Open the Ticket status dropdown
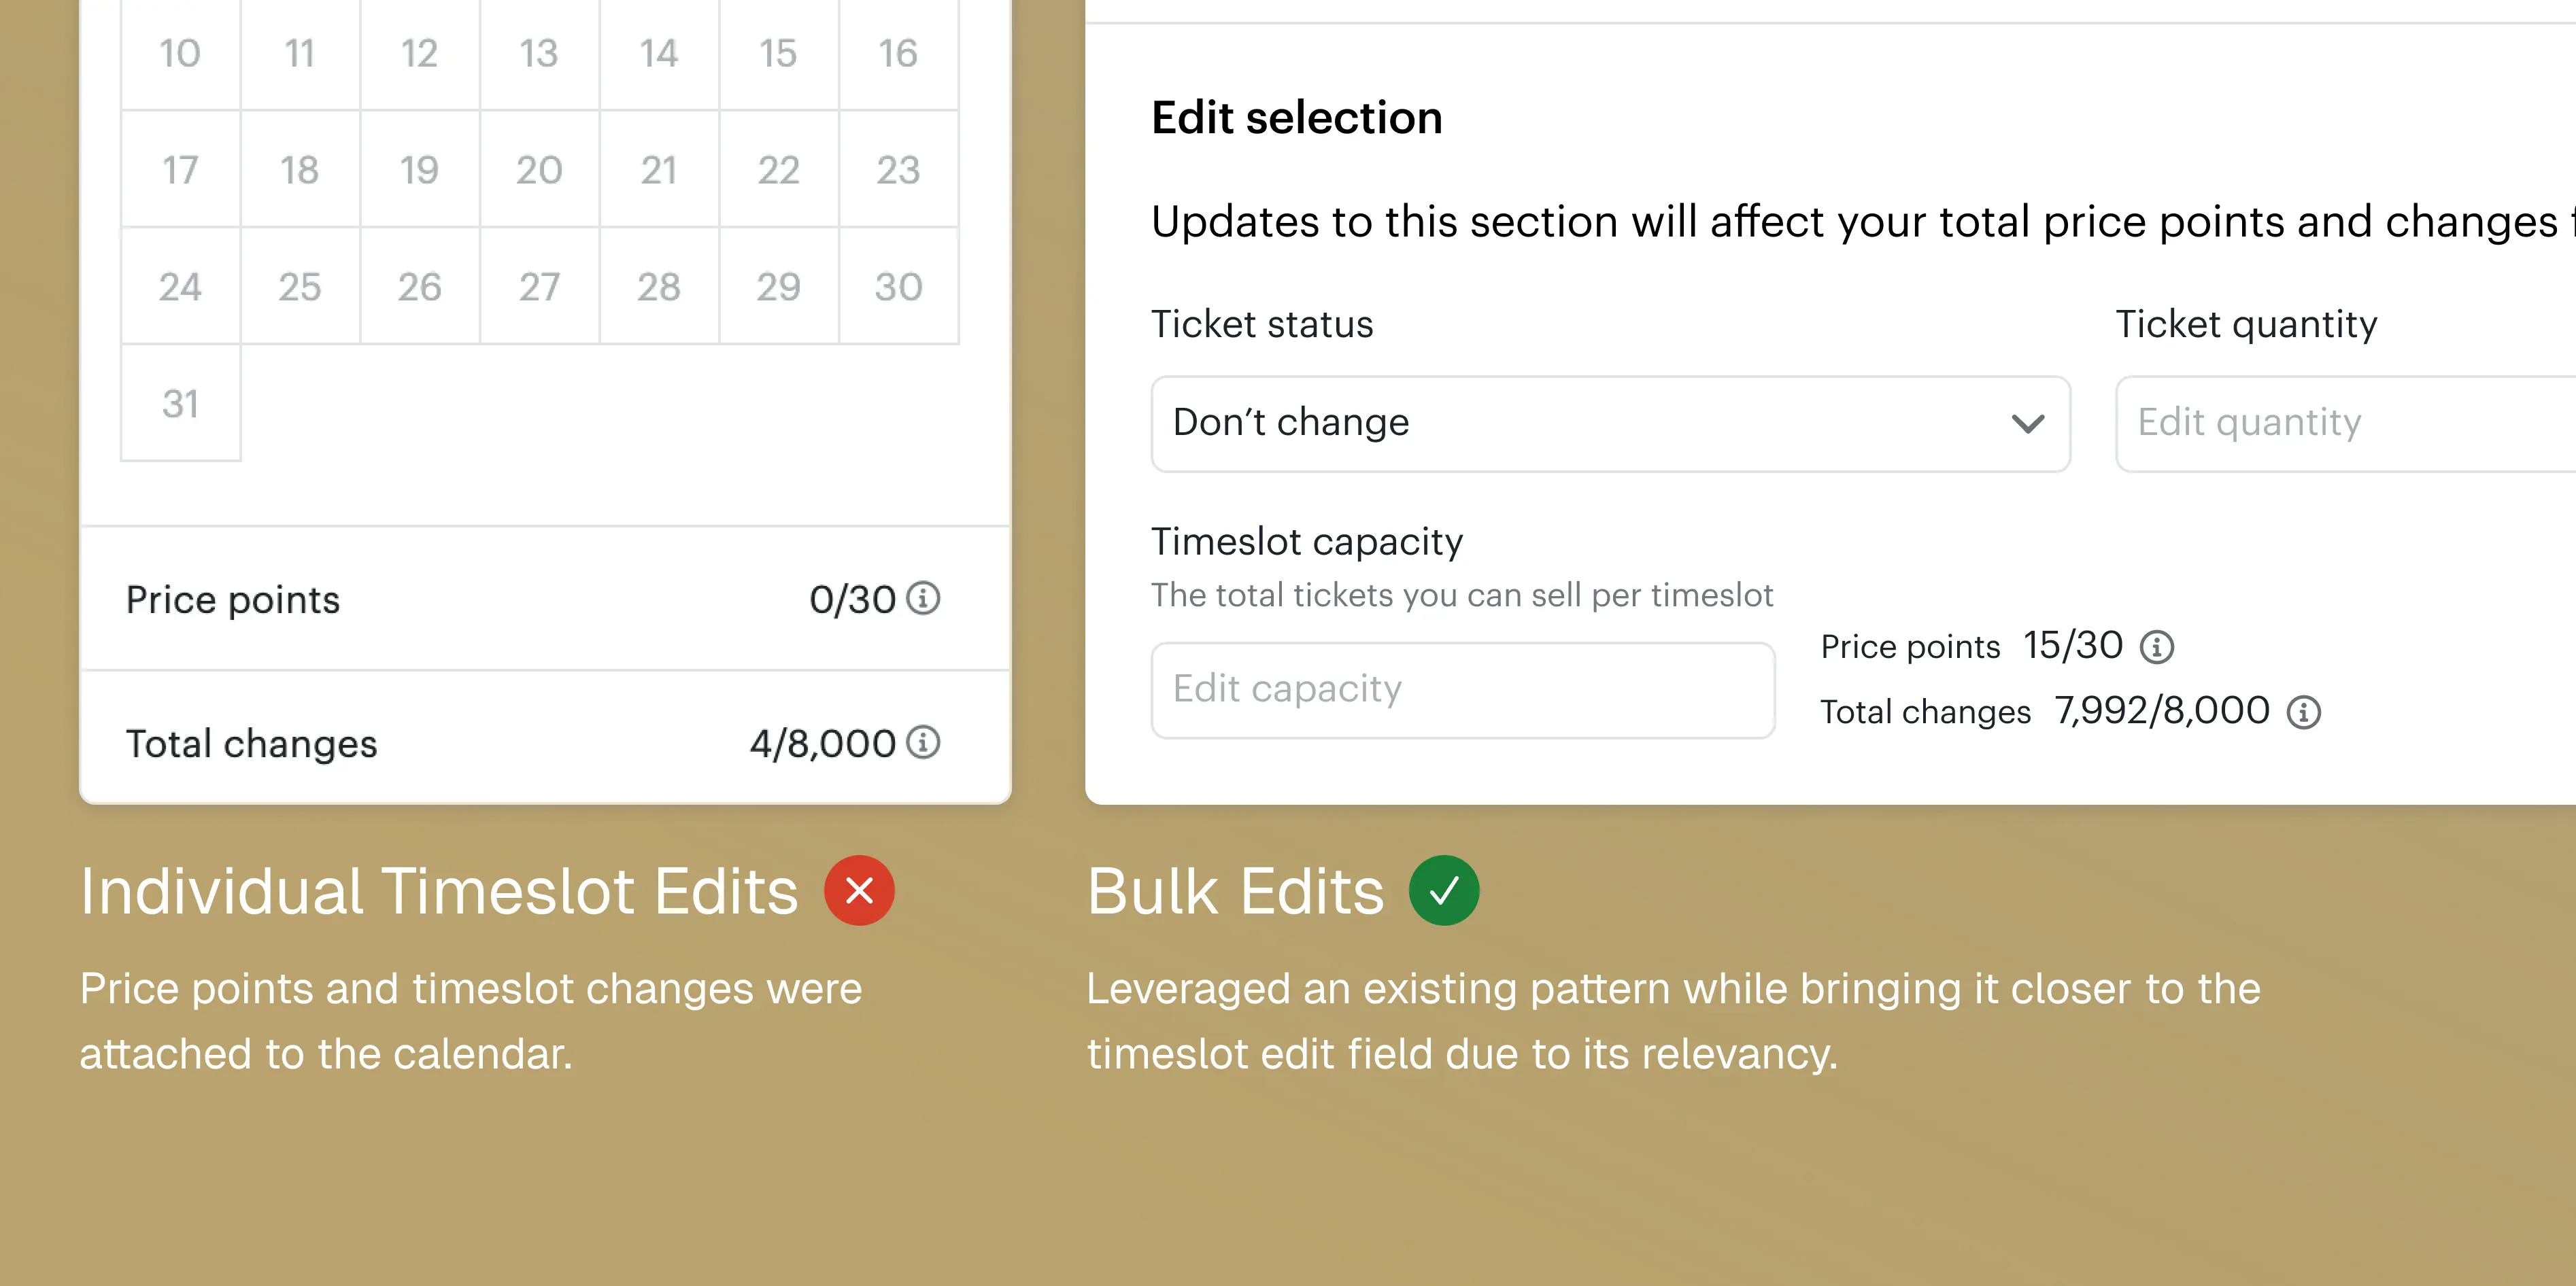The width and height of the screenshot is (2576, 1286). click(x=1610, y=423)
